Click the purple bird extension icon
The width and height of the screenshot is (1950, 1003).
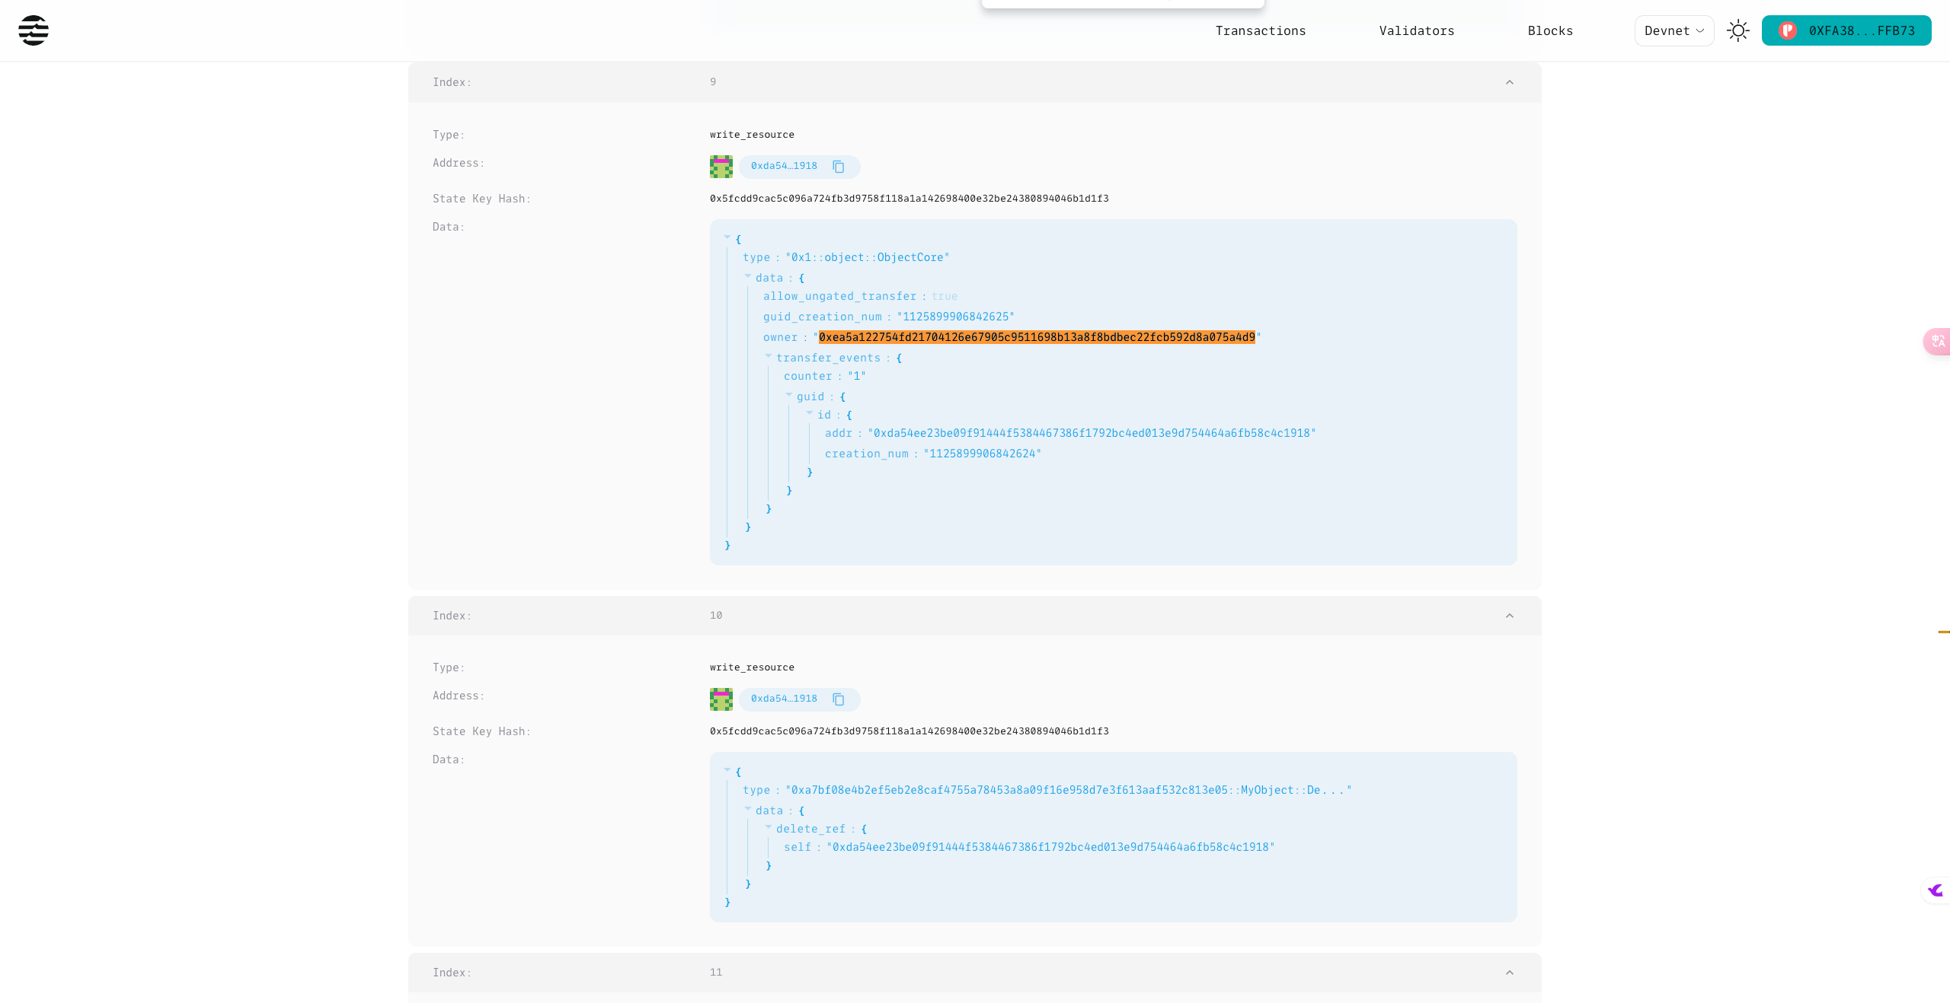coord(1936,890)
